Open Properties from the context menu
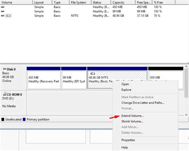Screen dimensions: 189x151 coord(128,140)
